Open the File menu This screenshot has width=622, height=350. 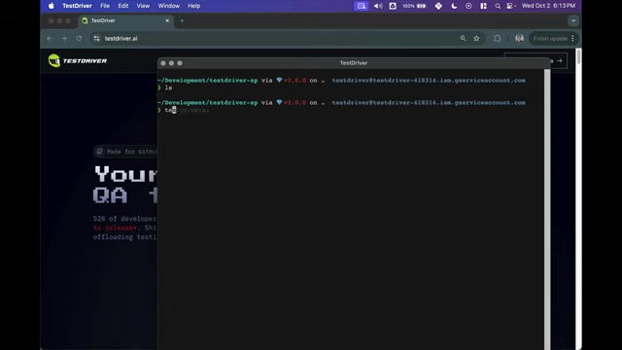tap(105, 6)
